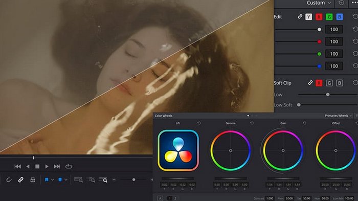Click the red intensity 100 field
Viewport: 358px width, 201px height.
click(334, 41)
